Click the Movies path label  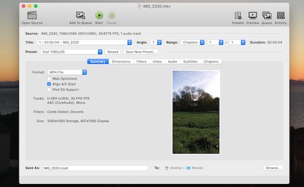tap(197, 168)
